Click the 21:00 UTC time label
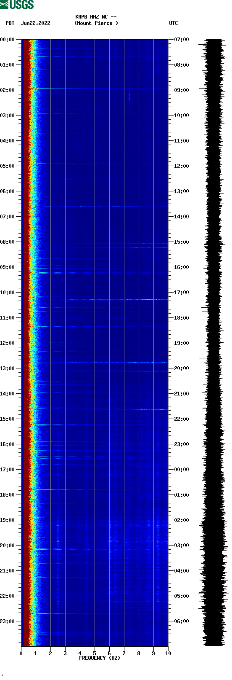Screen dimensions: 232x680 coord(182,394)
